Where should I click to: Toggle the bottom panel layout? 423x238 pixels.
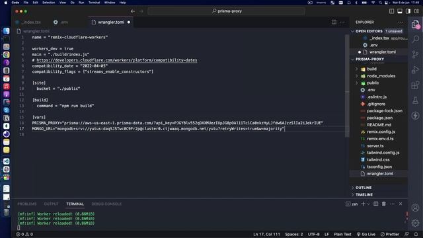(400, 11)
